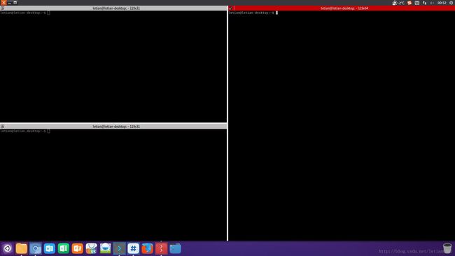Viewport: 455px width, 256px height.
Task: Open the green spreadsheet icon in dock
Action: click(x=63, y=248)
